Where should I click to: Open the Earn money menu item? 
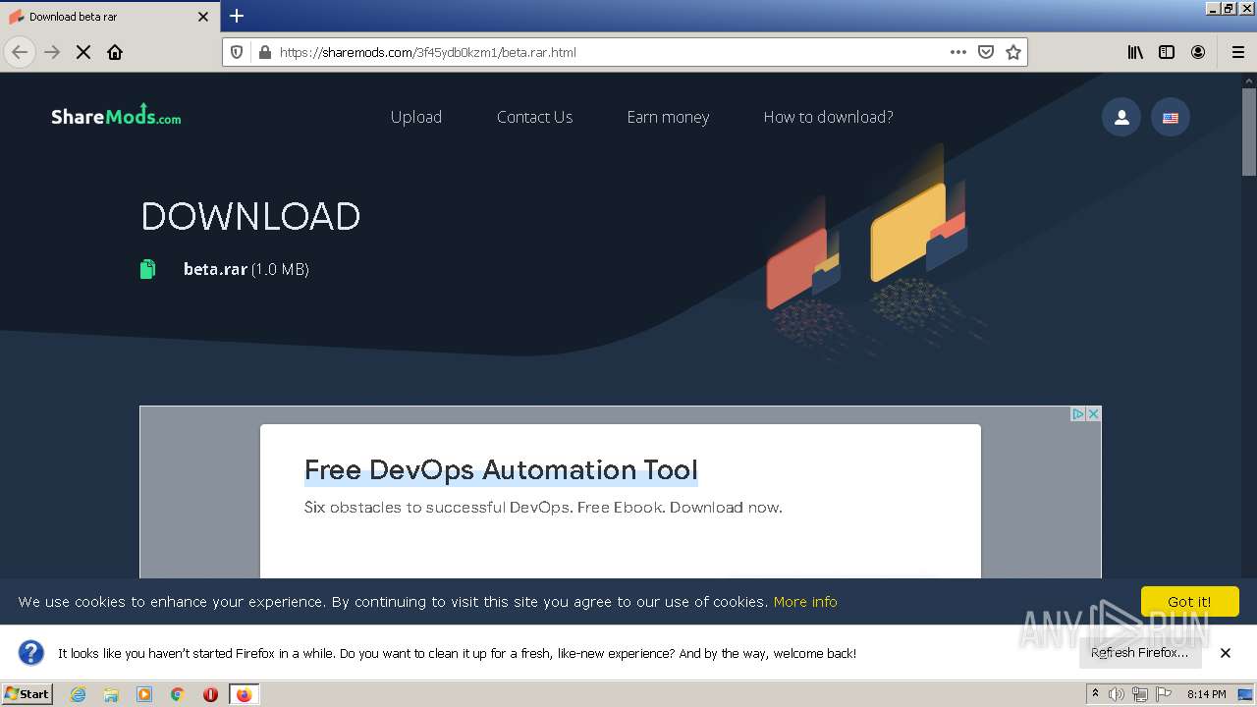tap(668, 117)
